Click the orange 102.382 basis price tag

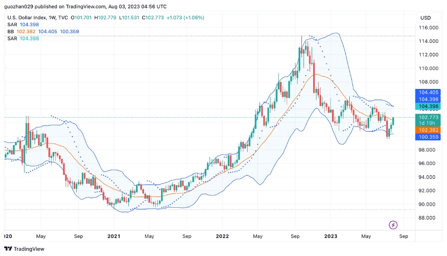click(x=428, y=130)
